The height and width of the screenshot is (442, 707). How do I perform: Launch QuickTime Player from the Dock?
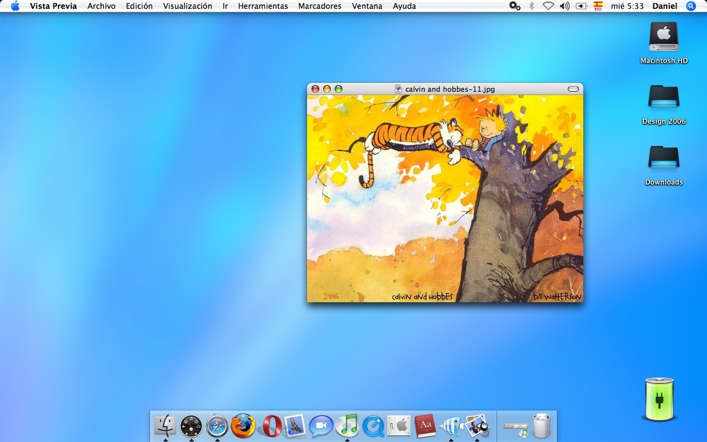tap(373, 426)
